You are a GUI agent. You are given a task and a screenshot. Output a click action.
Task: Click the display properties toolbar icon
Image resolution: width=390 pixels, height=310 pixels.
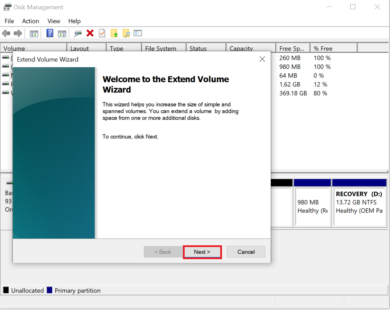tap(78, 33)
